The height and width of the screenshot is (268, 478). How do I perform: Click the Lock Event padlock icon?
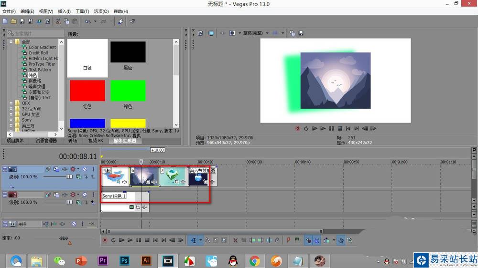pos(277,240)
